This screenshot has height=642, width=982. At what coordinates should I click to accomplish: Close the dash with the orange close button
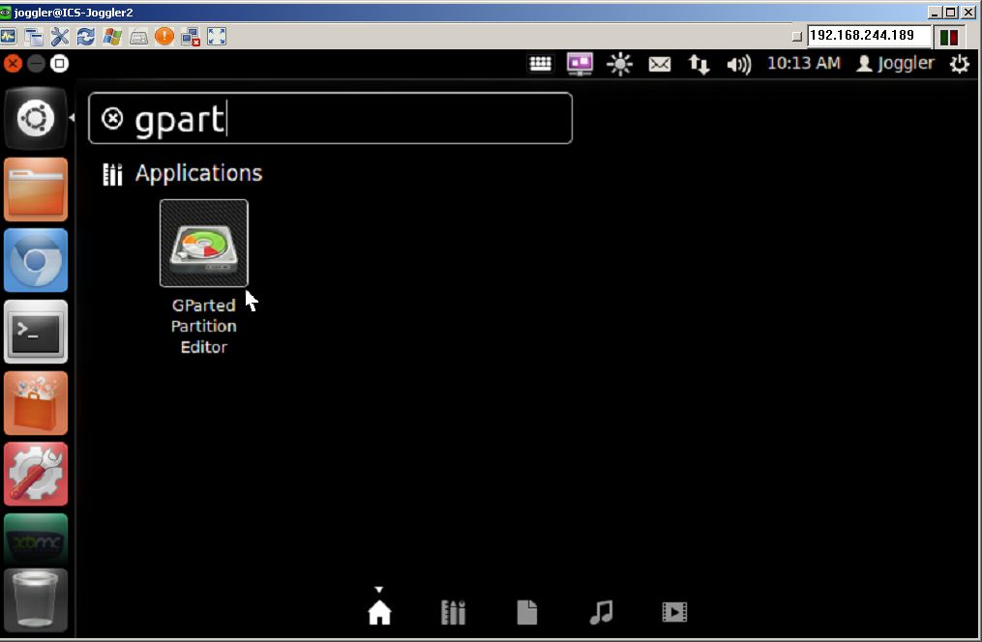click(x=13, y=63)
